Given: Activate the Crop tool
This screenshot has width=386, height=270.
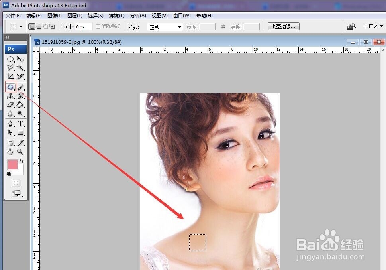Looking at the screenshot, I should (10, 77).
